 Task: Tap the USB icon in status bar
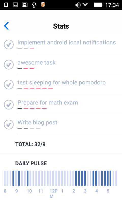pyautogui.click(x=34, y=5)
